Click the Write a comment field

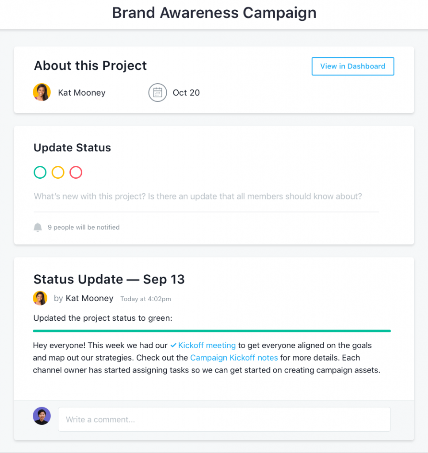pyautogui.click(x=224, y=419)
